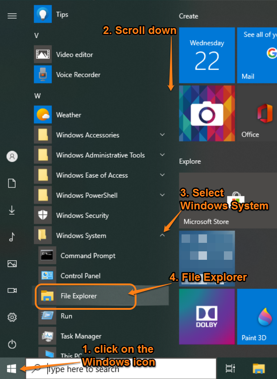The width and height of the screenshot is (277, 379).
Task: Open Videos from the sidebar camera icon
Action: pyautogui.click(x=12, y=290)
